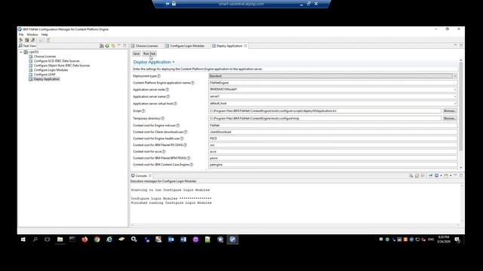Open dropdown arrow beside Display Selected Console
483x271 pixels.
pos(441,175)
